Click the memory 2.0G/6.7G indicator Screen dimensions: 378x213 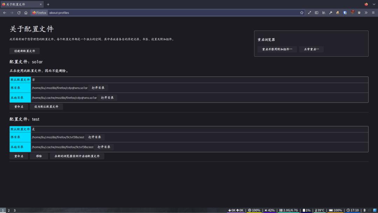288,210
